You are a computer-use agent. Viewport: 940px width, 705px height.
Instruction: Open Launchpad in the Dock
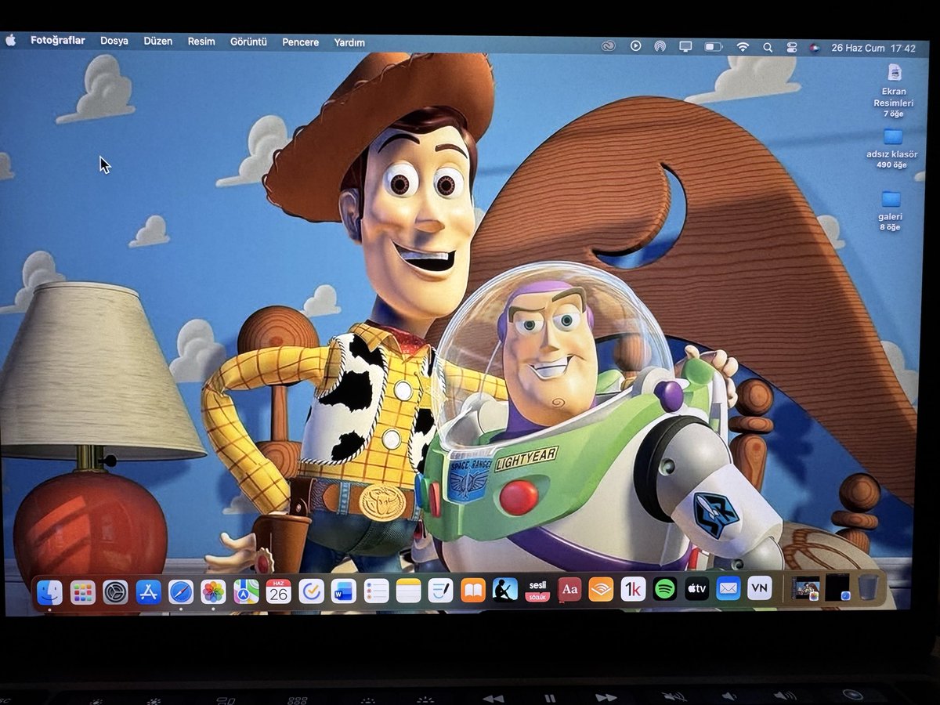82,591
